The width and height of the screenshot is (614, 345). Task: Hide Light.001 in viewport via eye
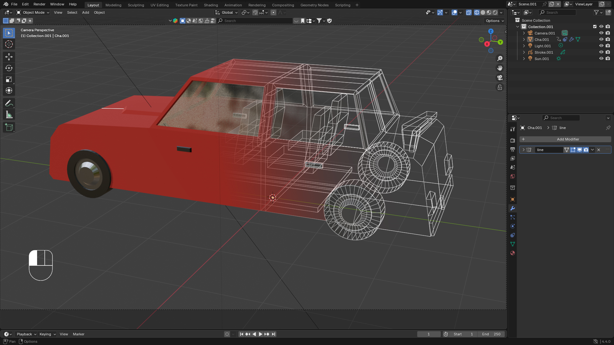click(601, 46)
